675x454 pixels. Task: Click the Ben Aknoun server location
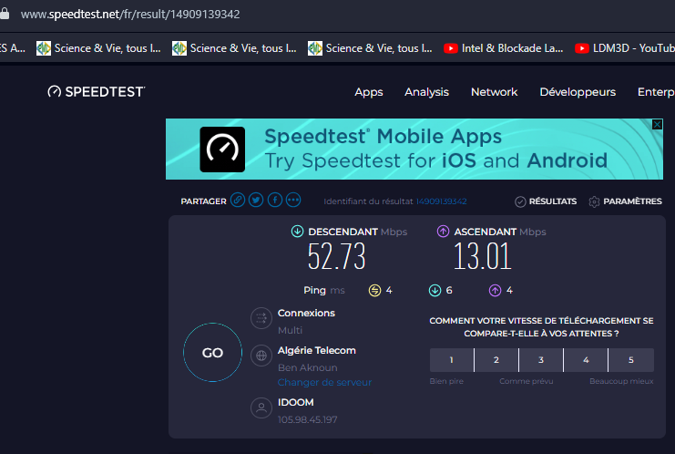pyautogui.click(x=307, y=367)
